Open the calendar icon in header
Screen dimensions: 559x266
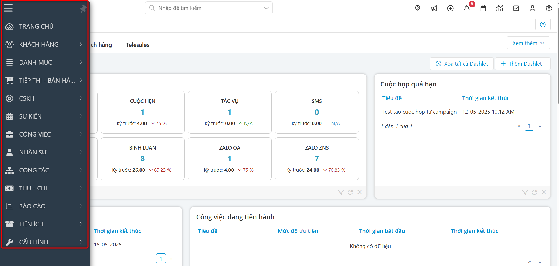pyautogui.click(x=483, y=8)
